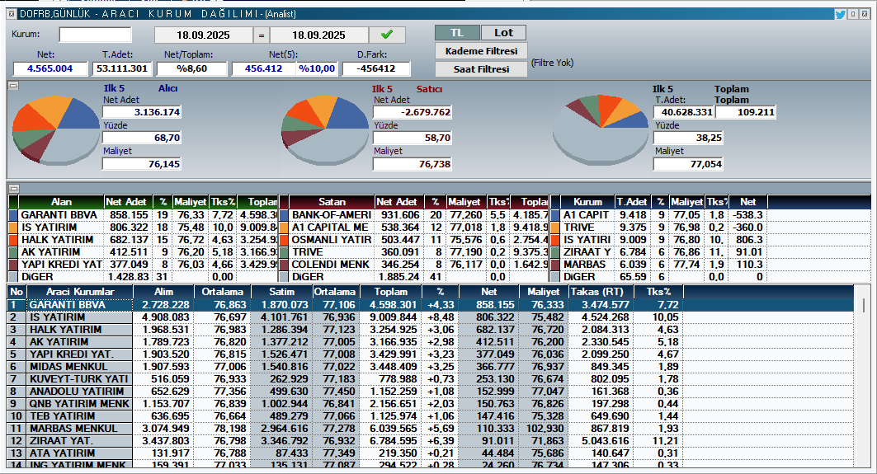Viewport: 877px width, 474px height.
Task: Click the orange swatch beside IS YATIRIM buyer
Action: point(13,227)
